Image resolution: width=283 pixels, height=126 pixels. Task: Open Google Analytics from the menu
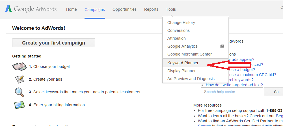(195, 46)
